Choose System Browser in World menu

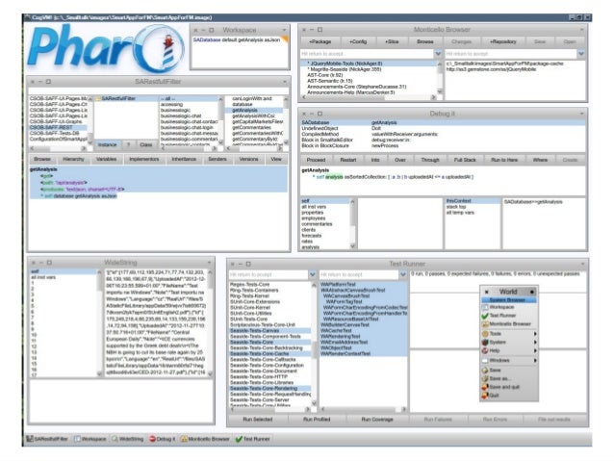[x=507, y=299]
